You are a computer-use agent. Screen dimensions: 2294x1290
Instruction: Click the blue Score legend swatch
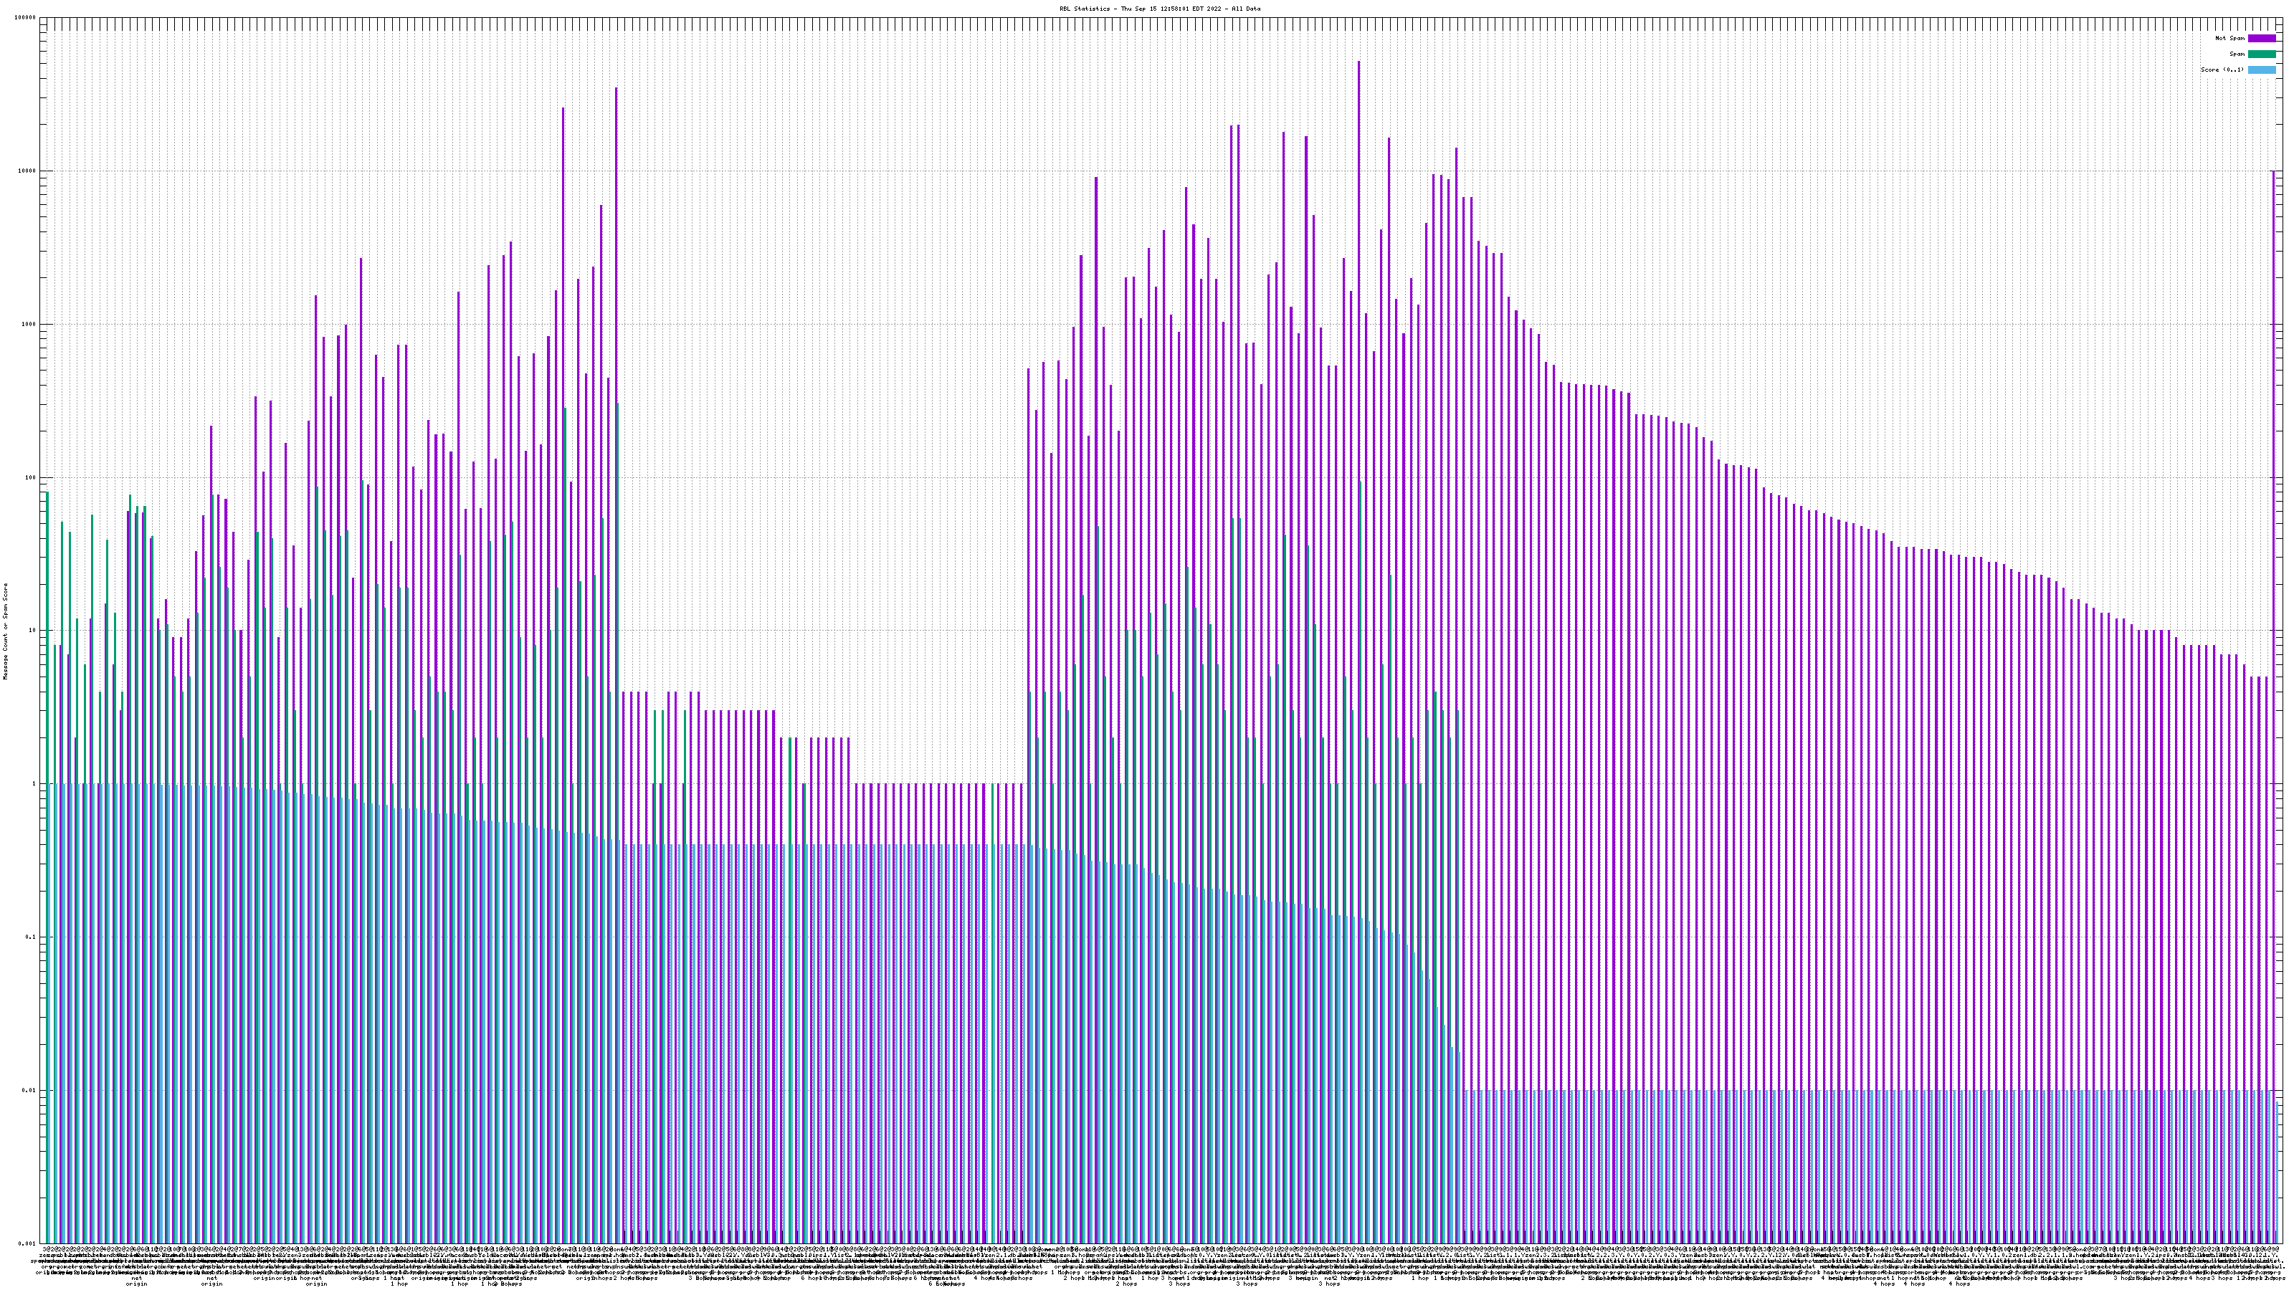tap(2261, 70)
